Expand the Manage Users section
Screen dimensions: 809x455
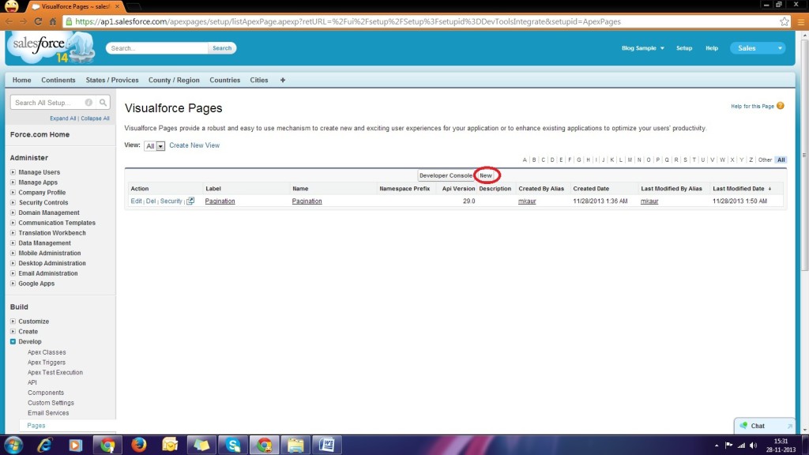[x=13, y=171]
